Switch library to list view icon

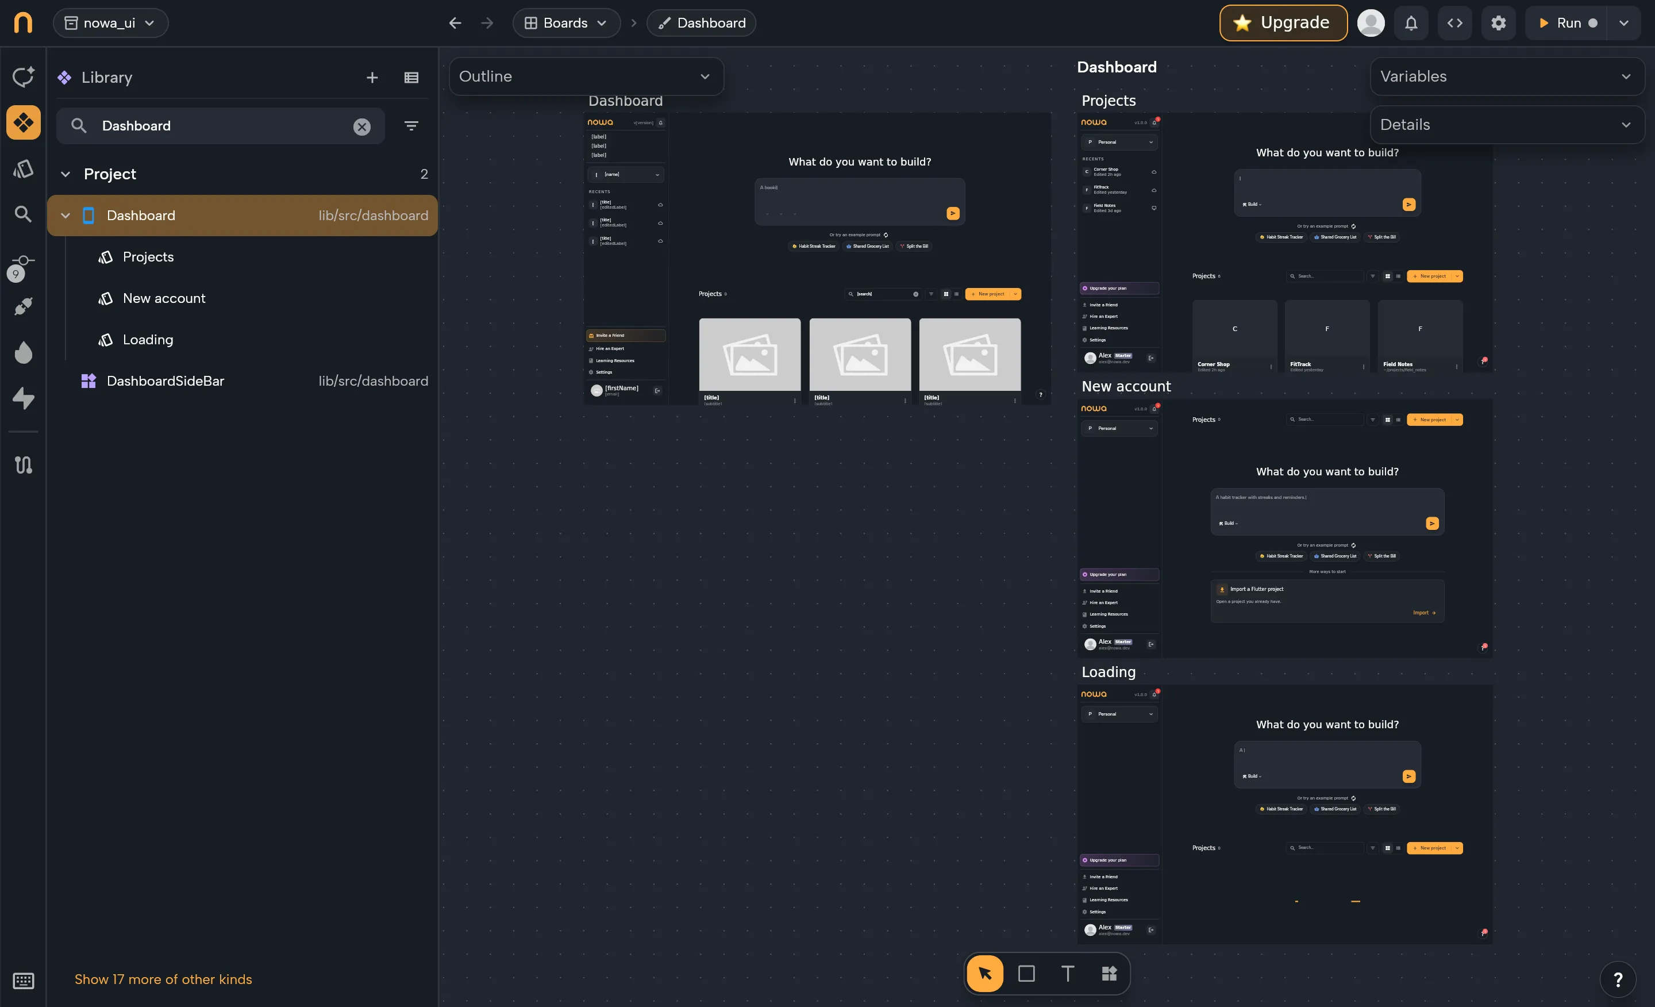coord(411,78)
